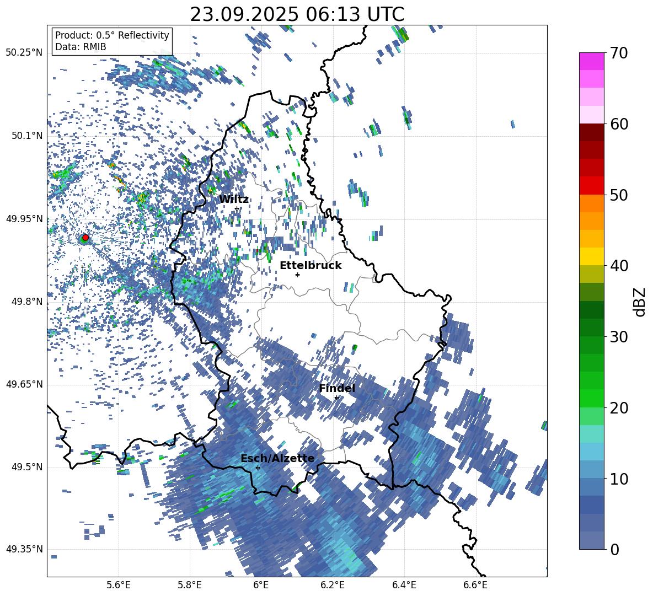Viewport: 653px width, 596px height.
Task: Click the 6°E longitude label
Action: (261, 586)
